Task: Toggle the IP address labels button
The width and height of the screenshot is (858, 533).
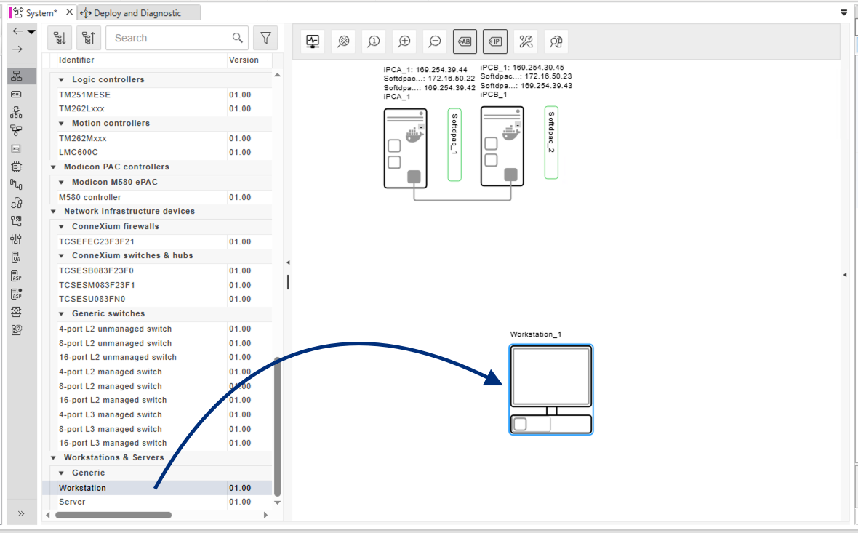Action: click(x=495, y=41)
